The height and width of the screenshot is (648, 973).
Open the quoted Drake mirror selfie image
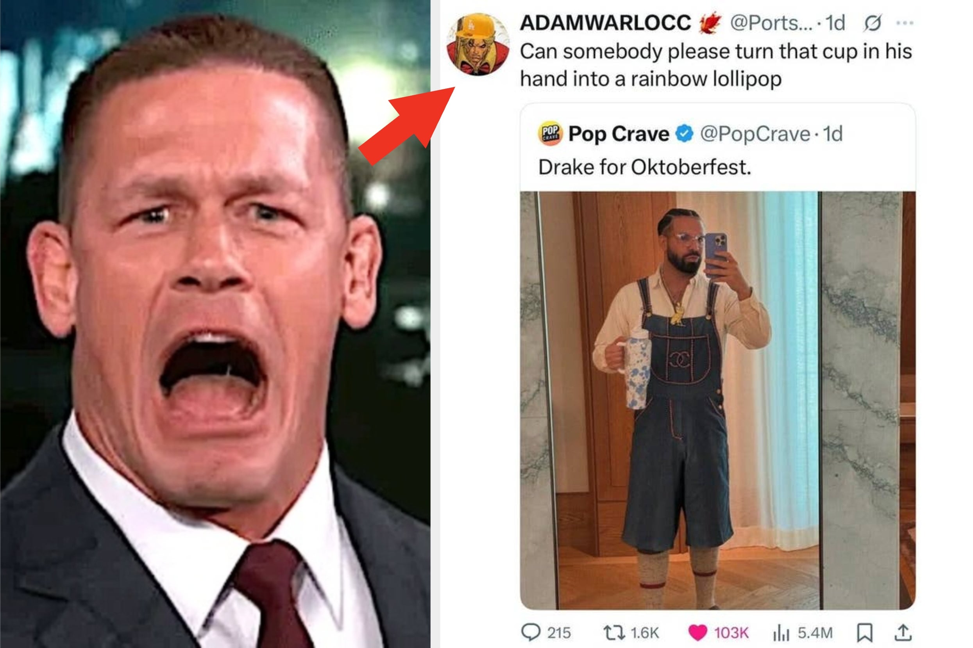717,400
